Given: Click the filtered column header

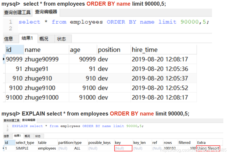Looking at the screenshot, I should (187, 143).
